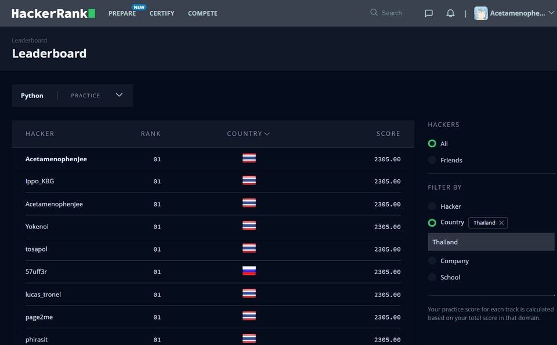Click the NEW badge above PREPARE
557x345 pixels.
(139, 7)
